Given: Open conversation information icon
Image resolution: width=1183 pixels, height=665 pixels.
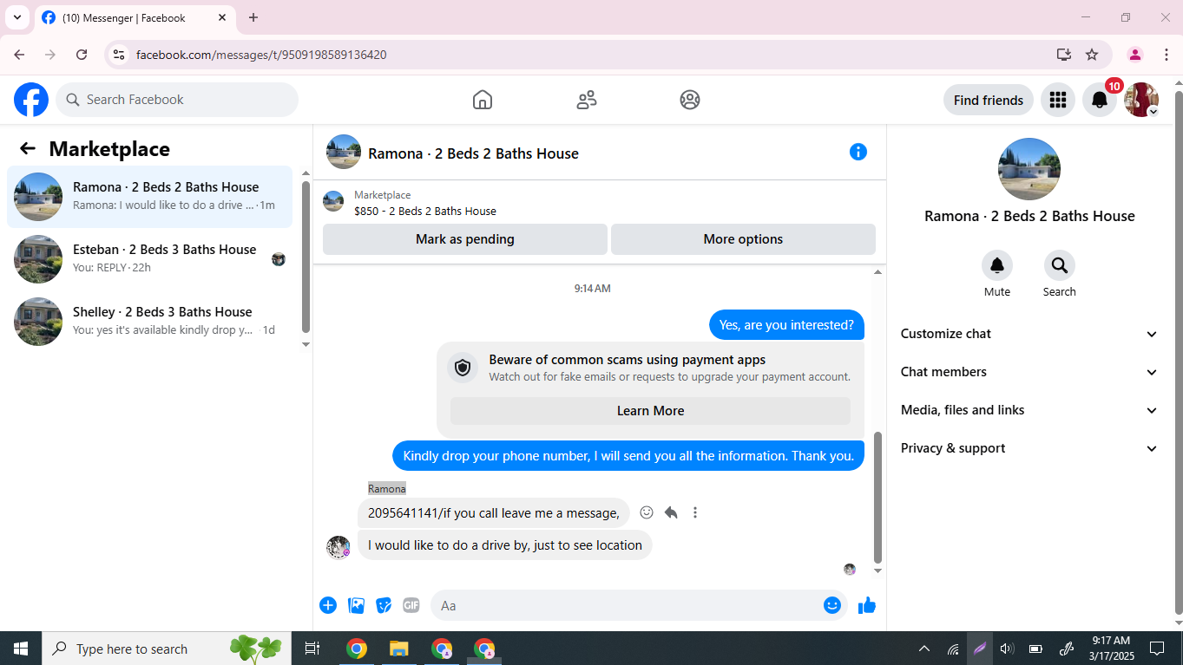Looking at the screenshot, I should point(858,152).
